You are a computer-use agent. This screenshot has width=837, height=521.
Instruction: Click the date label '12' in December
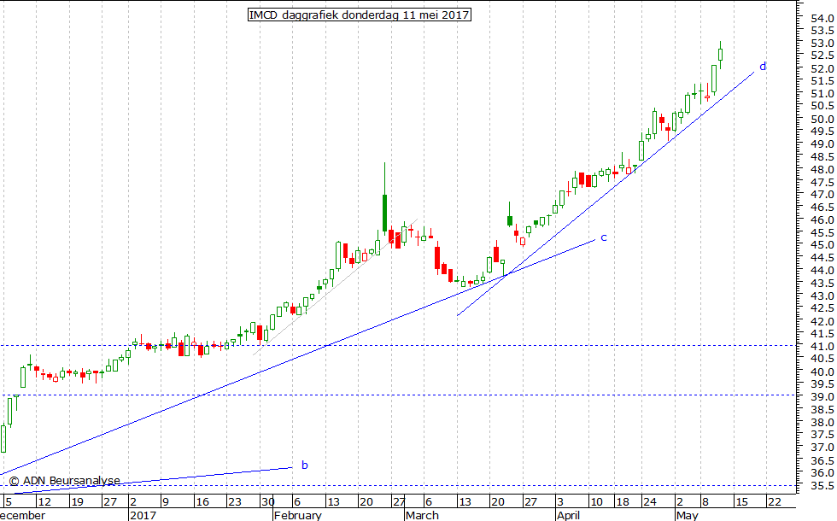pyautogui.click(x=44, y=502)
